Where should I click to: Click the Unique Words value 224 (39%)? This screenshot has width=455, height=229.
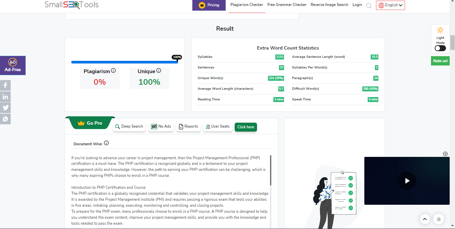[276, 78]
